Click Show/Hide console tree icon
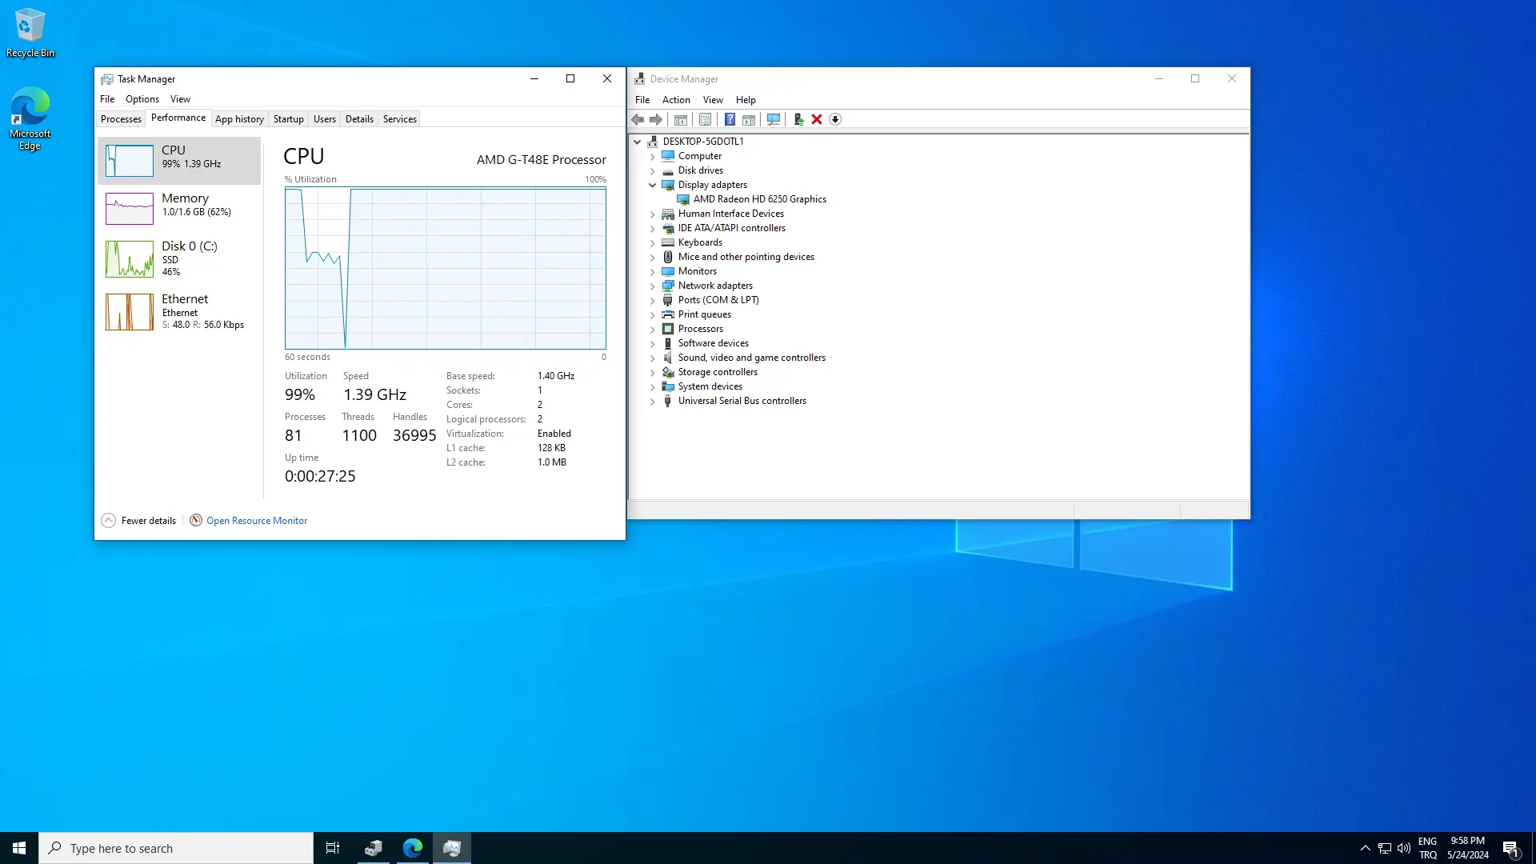Viewport: 1536px width, 864px height. click(681, 119)
